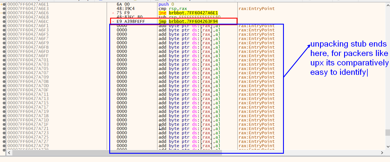Screen dimensions: 390x162
Task: Click the vertical scrollbar thumb on right edge
Action: (x=387, y=133)
